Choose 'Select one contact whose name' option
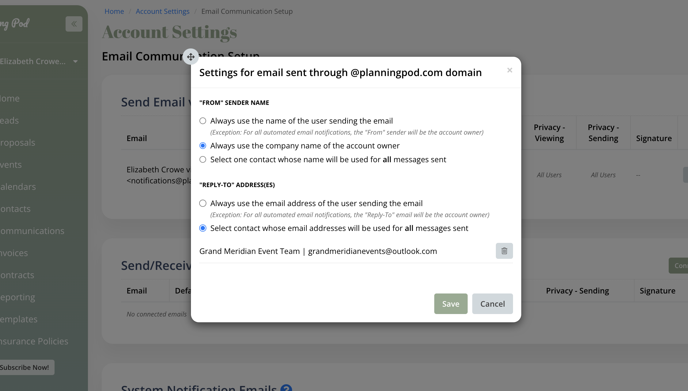688x391 pixels. click(x=203, y=159)
